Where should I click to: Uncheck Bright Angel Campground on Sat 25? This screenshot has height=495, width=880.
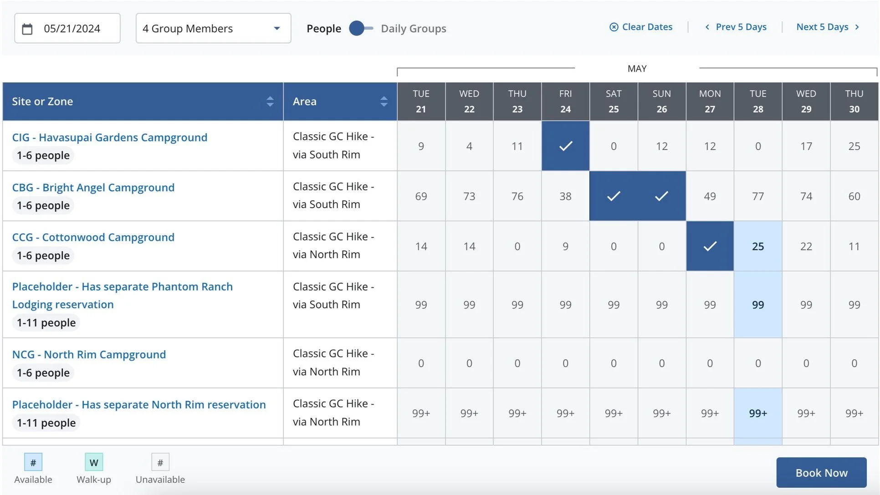pyautogui.click(x=613, y=196)
